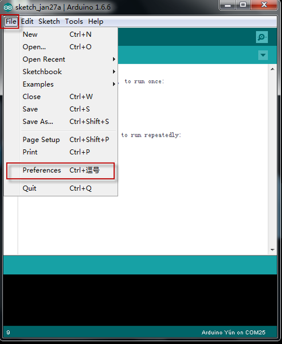Click the File menu
The height and width of the screenshot is (344, 282).
[10, 21]
